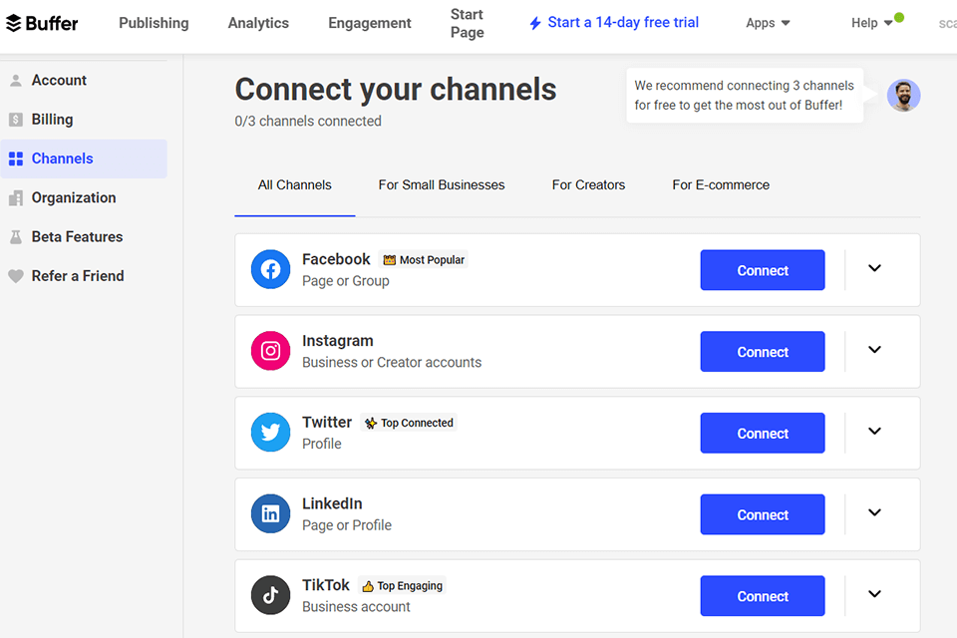Click the Channels grid icon in sidebar
The width and height of the screenshot is (957, 638).
pos(16,159)
